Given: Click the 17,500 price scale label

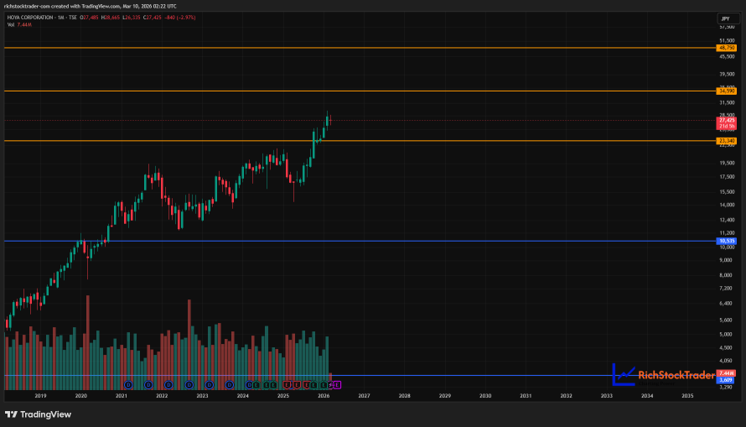Looking at the screenshot, I should pos(727,177).
